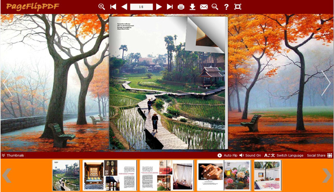The image size is (334, 192).
Task: Go to the previous page with the toolbar arrow
Action: click(x=124, y=7)
